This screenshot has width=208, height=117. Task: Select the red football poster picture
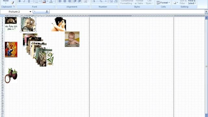coord(11,49)
